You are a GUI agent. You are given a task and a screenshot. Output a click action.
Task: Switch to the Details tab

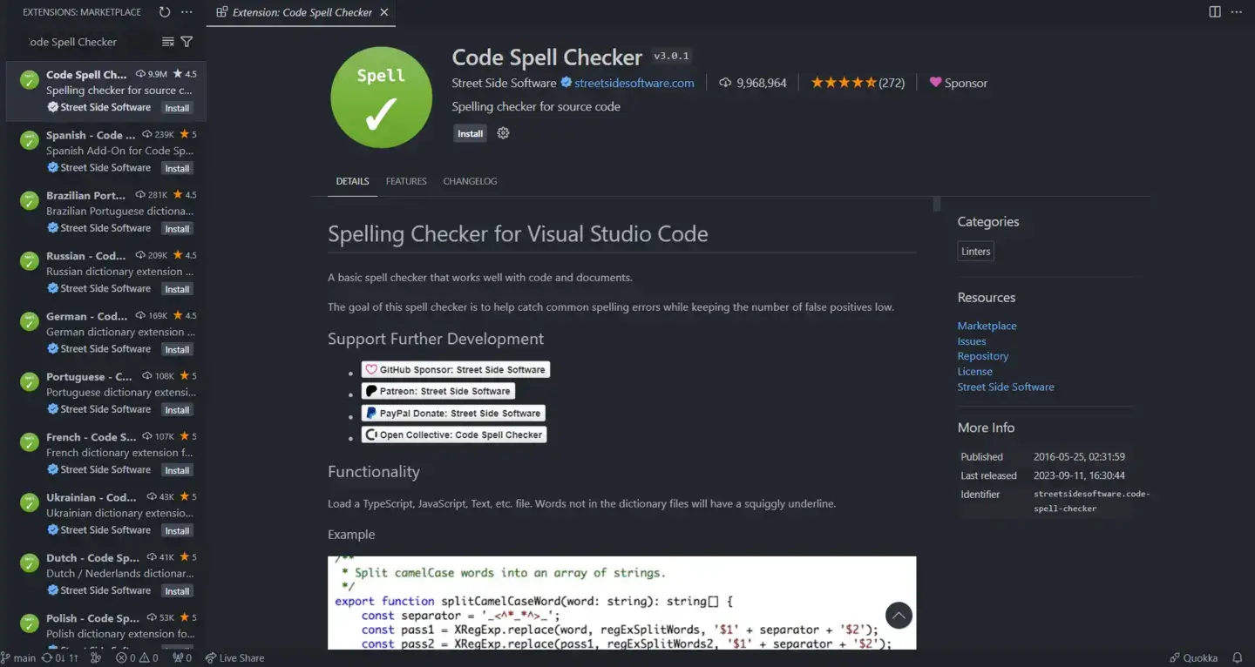[x=352, y=181]
